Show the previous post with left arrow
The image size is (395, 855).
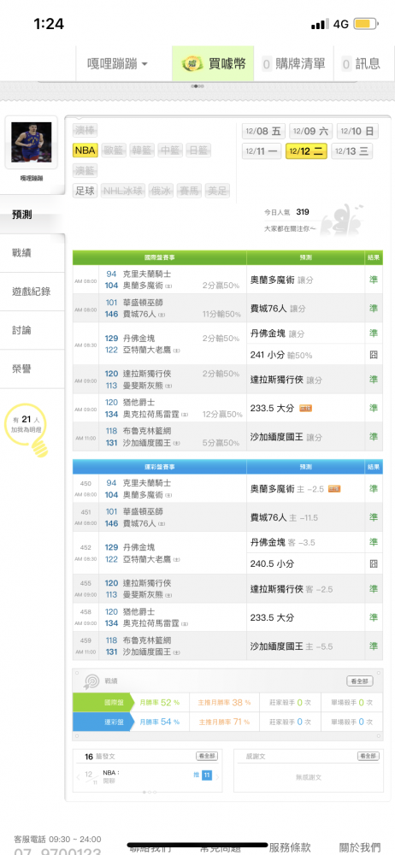[x=78, y=777]
